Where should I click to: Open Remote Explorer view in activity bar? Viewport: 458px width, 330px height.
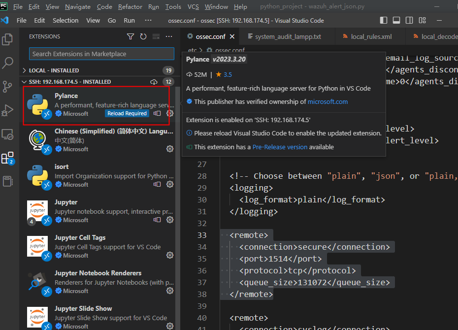(7, 134)
